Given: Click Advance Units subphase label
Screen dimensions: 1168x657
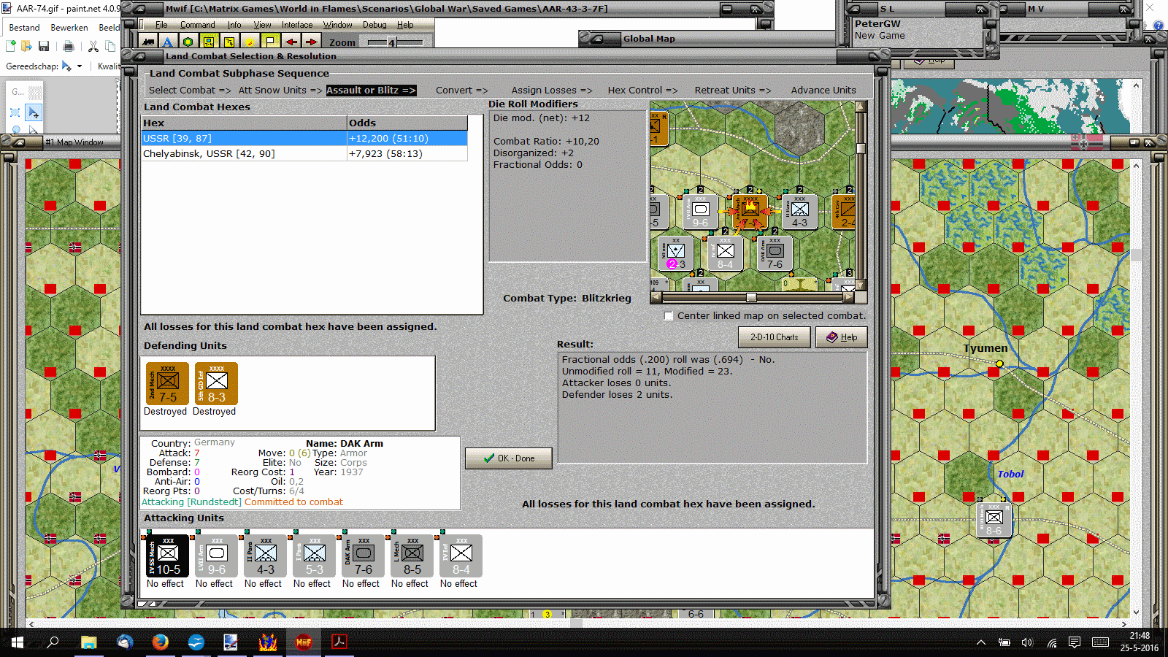Looking at the screenshot, I should coord(823,91).
